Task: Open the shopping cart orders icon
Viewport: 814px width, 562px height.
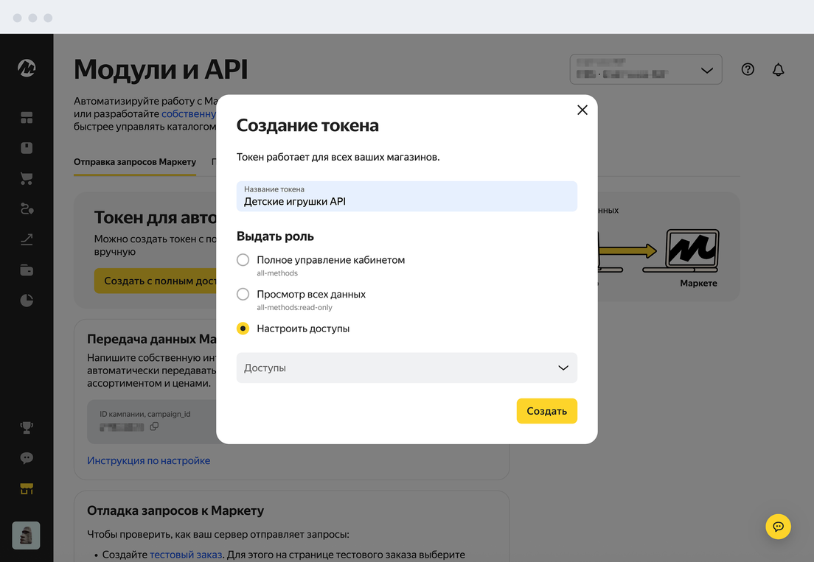Action: (27, 179)
